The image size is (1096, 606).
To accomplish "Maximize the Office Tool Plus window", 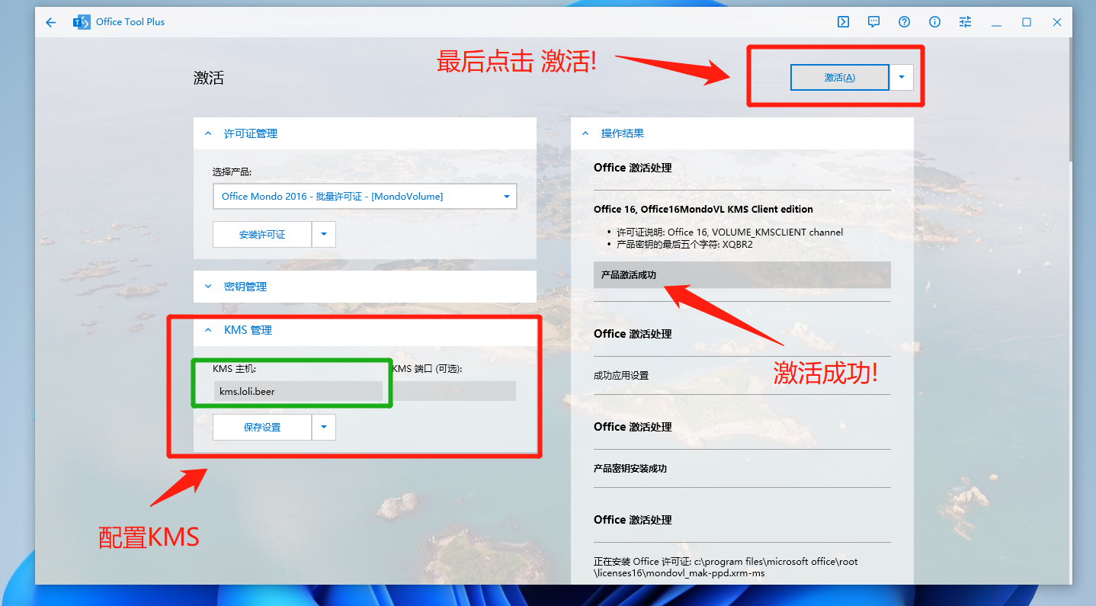I will click(x=1027, y=22).
